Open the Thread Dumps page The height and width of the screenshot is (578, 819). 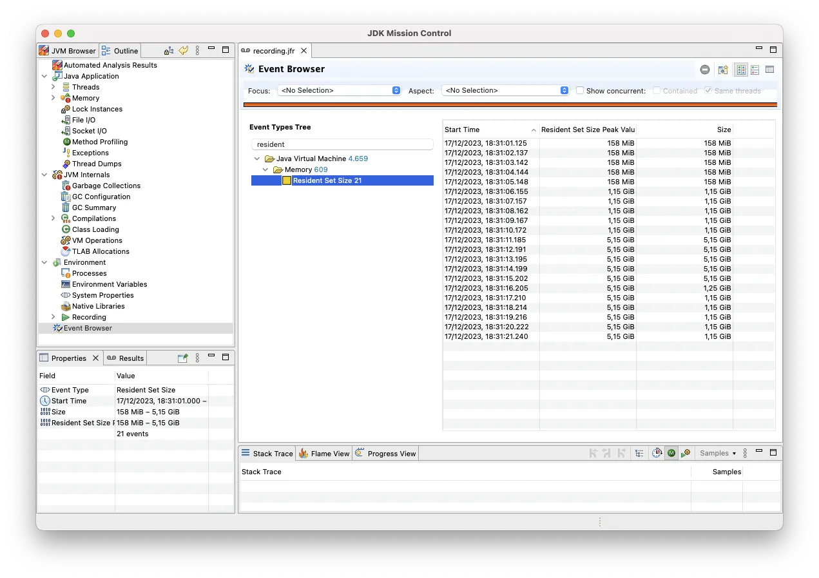point(96,164)
